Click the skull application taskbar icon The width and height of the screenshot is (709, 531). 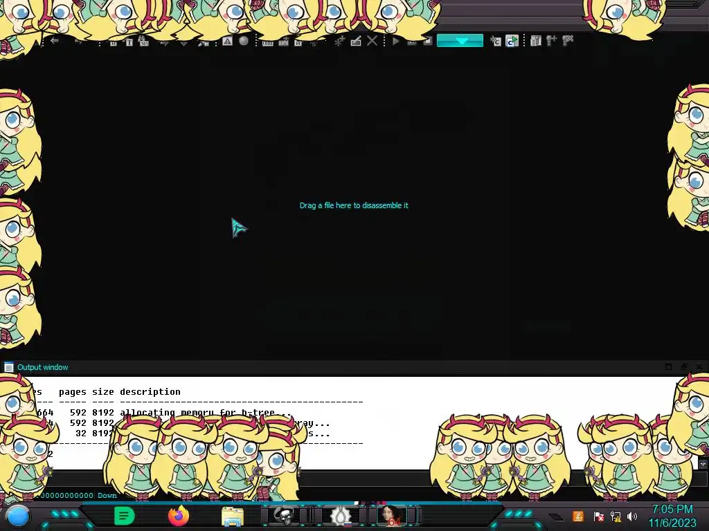click(283, 516)
